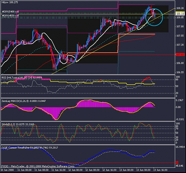The image size is (186, 173).
Task: Click the 12 Jun 08:30 time axis label
Action: click(93, 170)
